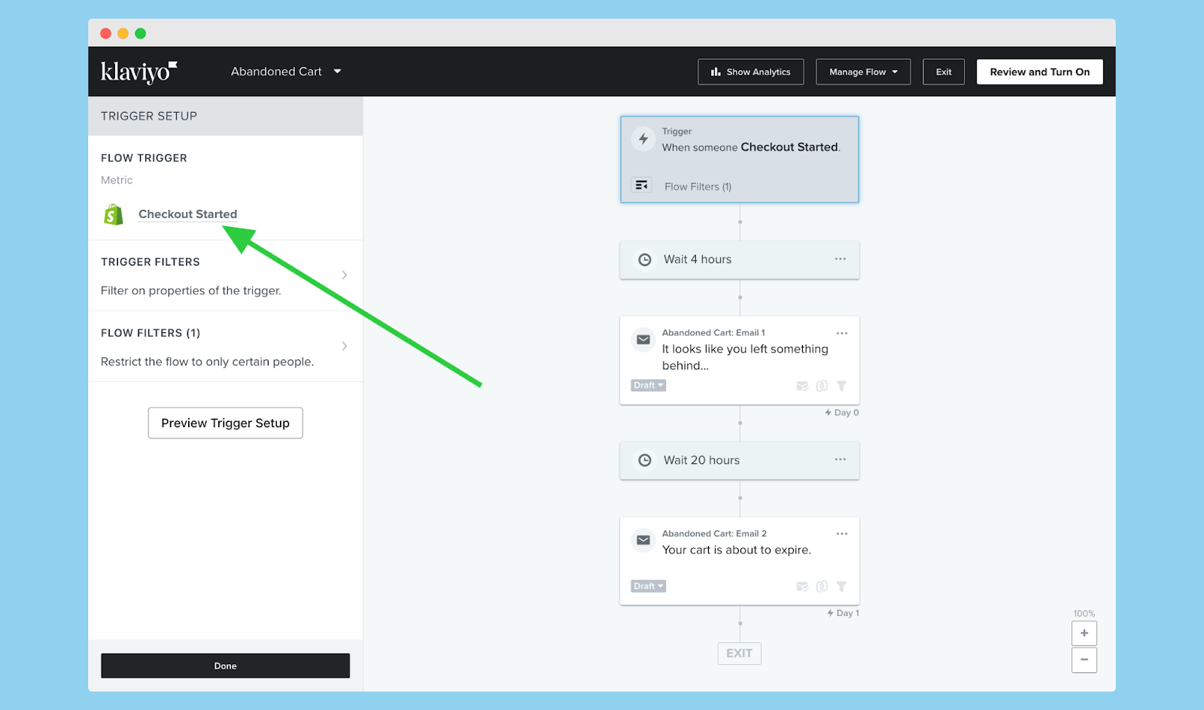Click the 'Day 1' label below Email 2
The image size is (1204, 710).
pos(843,613)
